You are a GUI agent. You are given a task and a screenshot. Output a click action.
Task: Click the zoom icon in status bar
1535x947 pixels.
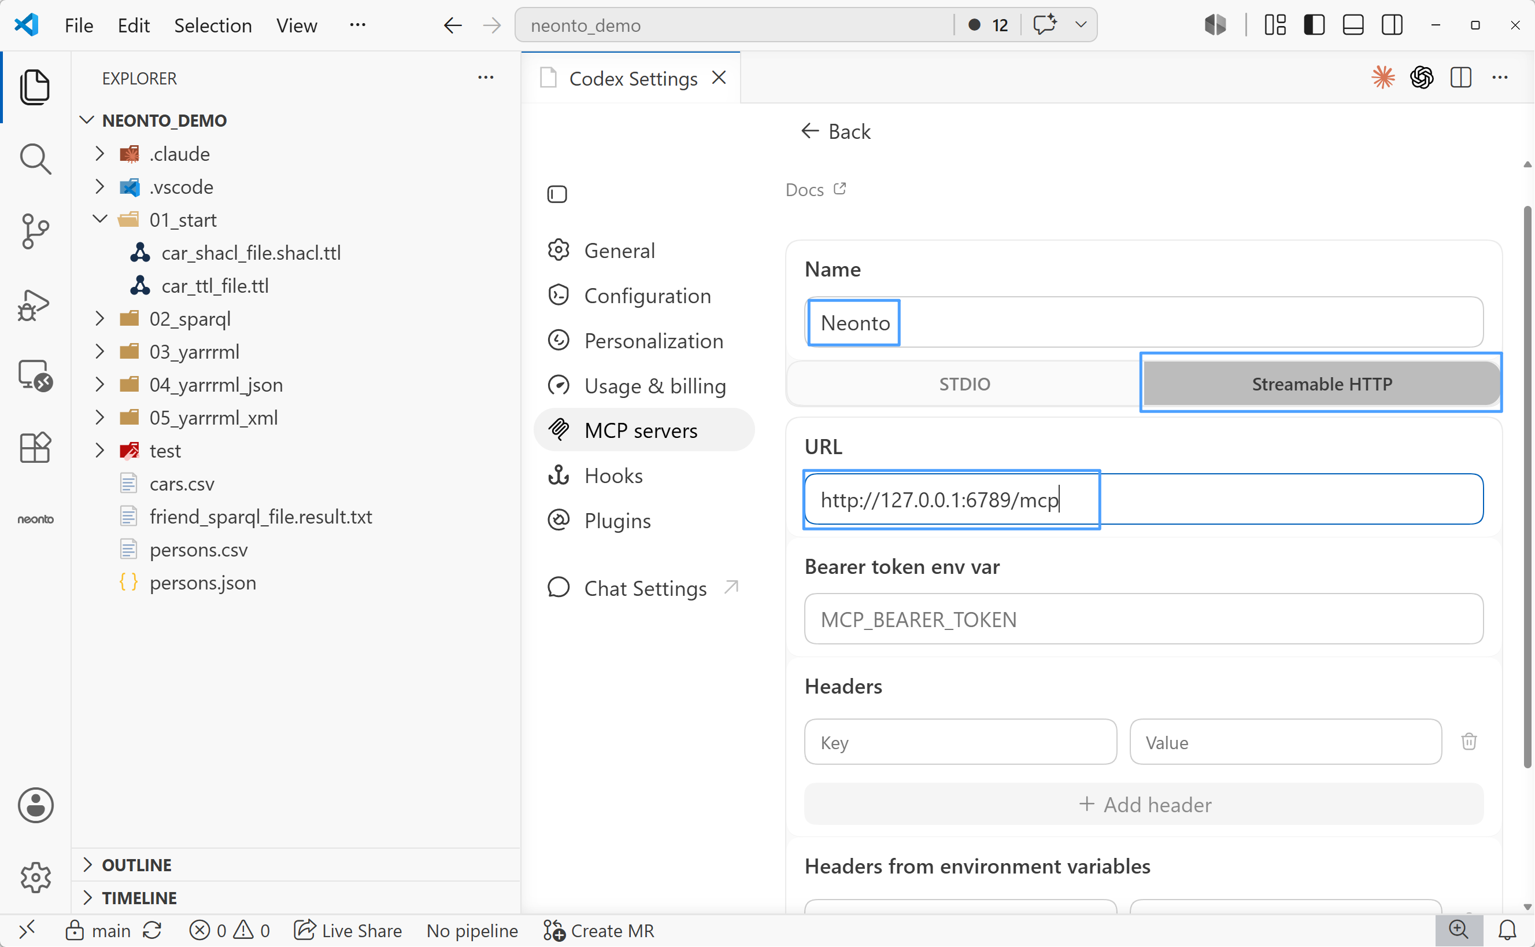(1458, 931)
